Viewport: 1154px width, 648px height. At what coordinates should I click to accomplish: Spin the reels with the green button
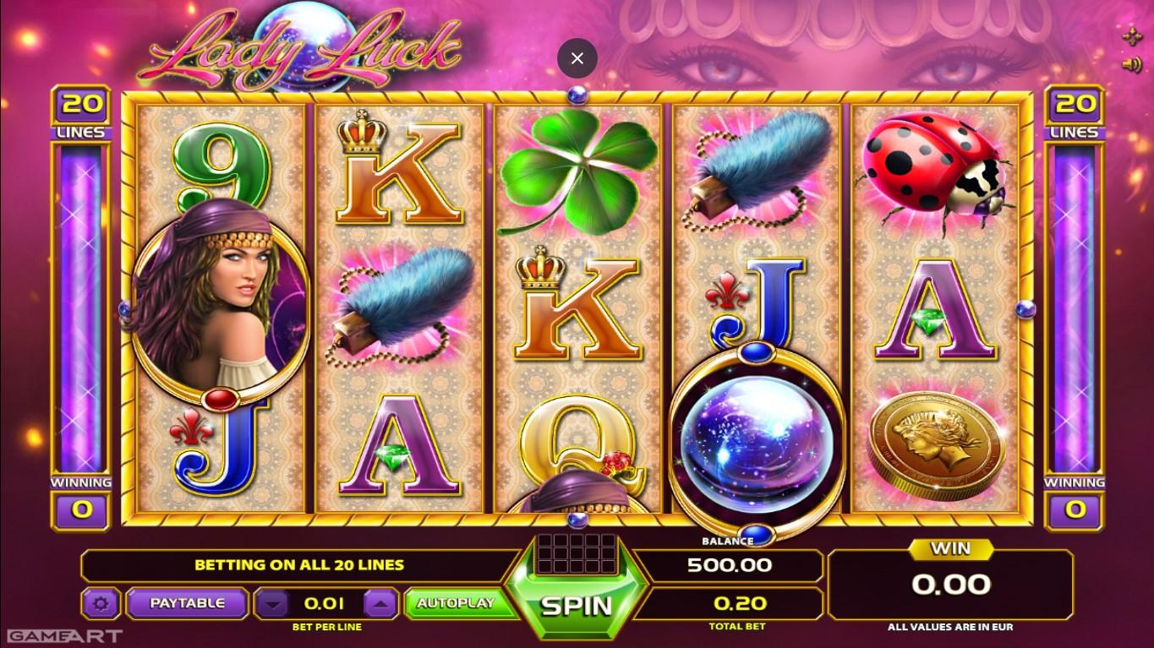[x=577, y=605]
